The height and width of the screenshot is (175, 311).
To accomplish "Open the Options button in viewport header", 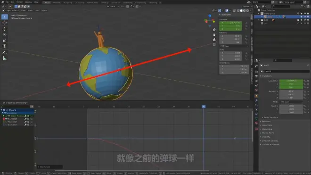I will click(247, 7).
